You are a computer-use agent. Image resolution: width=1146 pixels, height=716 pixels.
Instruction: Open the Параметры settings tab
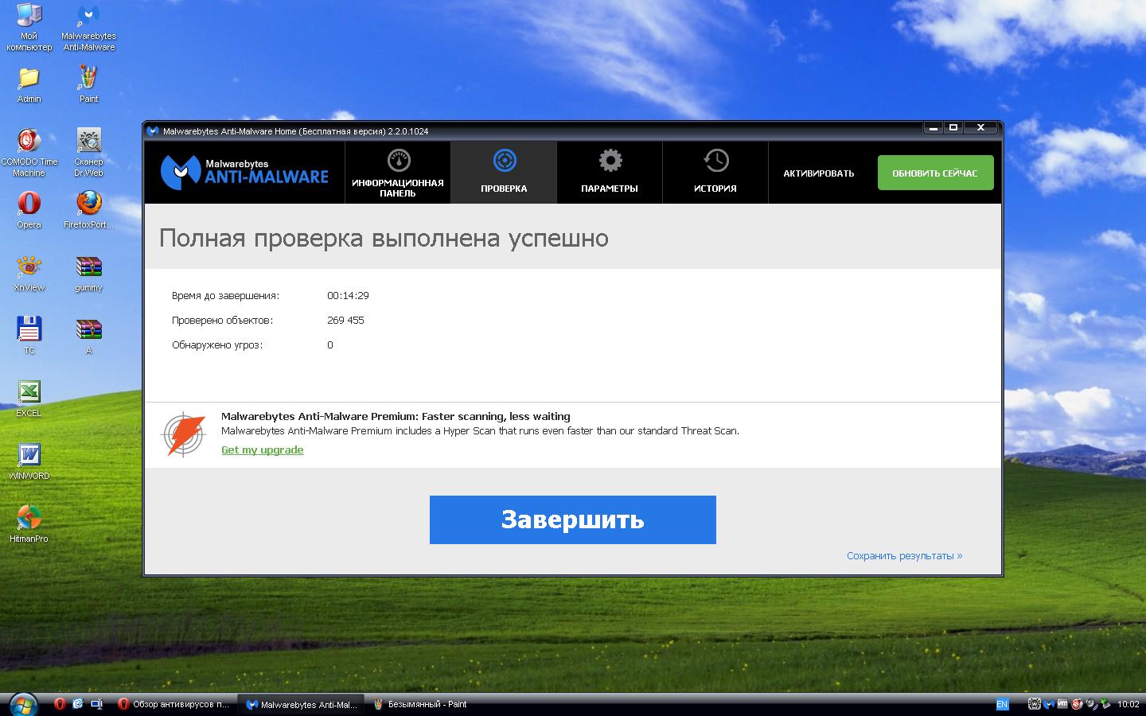click(610, 173)
